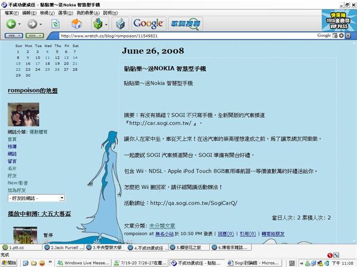
Task: Switch to the 1.ptt.cc tab
Action: coord(22,248)
